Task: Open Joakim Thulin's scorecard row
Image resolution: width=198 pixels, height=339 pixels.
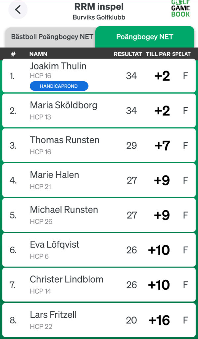Action: [x=99, y=76]
